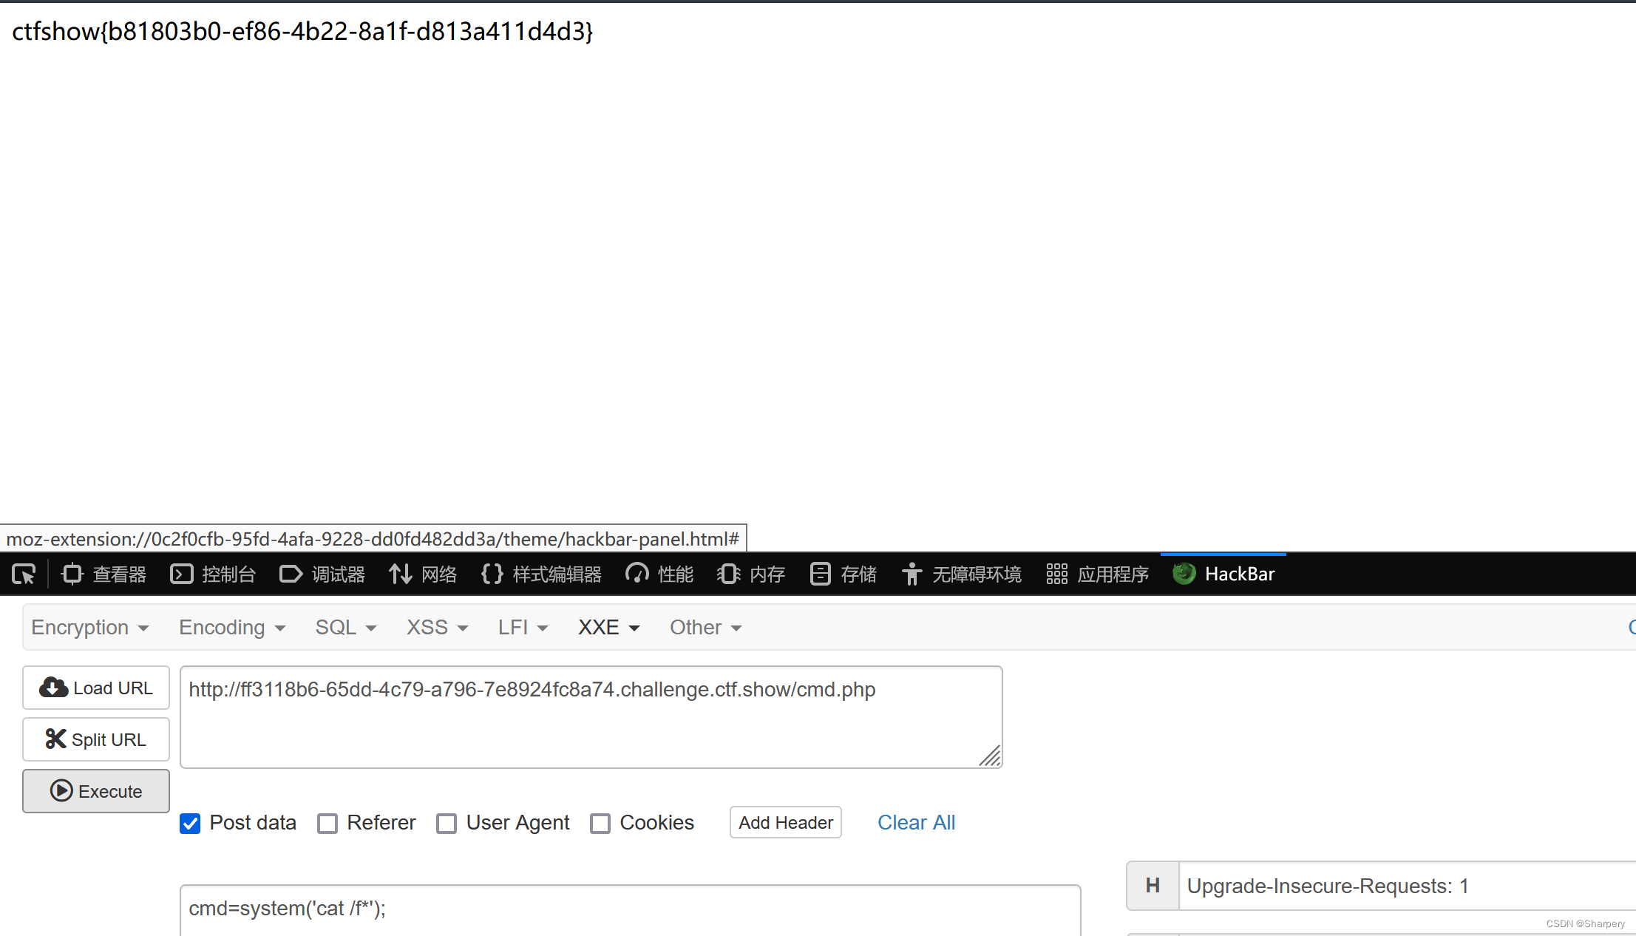Open the Console (控制台) panel
The image size is (1636, 936).
click(213, 574)
